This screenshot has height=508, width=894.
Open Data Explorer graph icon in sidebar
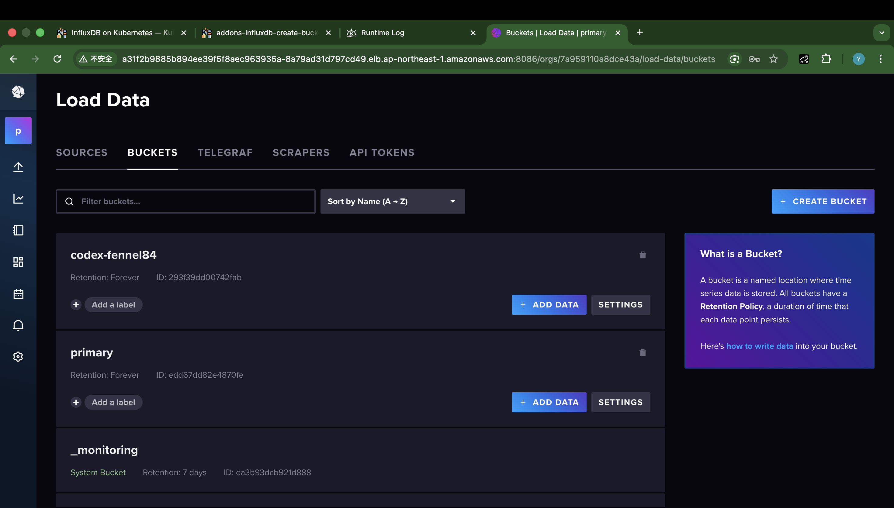coord(18,198)
